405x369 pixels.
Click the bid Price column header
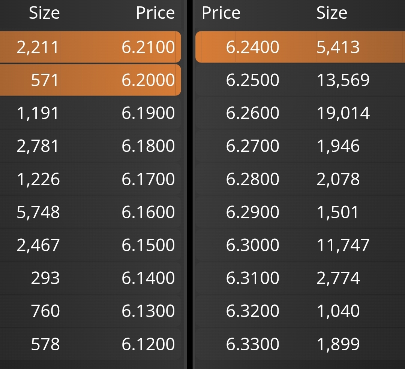[x=156, y=13]
